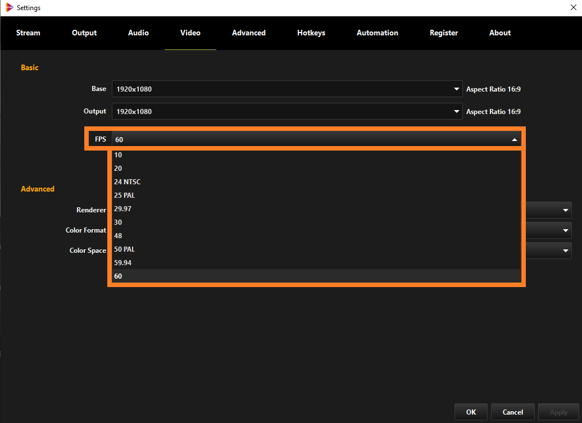Image resolution: width=582 pixels, height=423 pixels.
Task: Choose 48 from the FPS list
Action: [316, 235]
